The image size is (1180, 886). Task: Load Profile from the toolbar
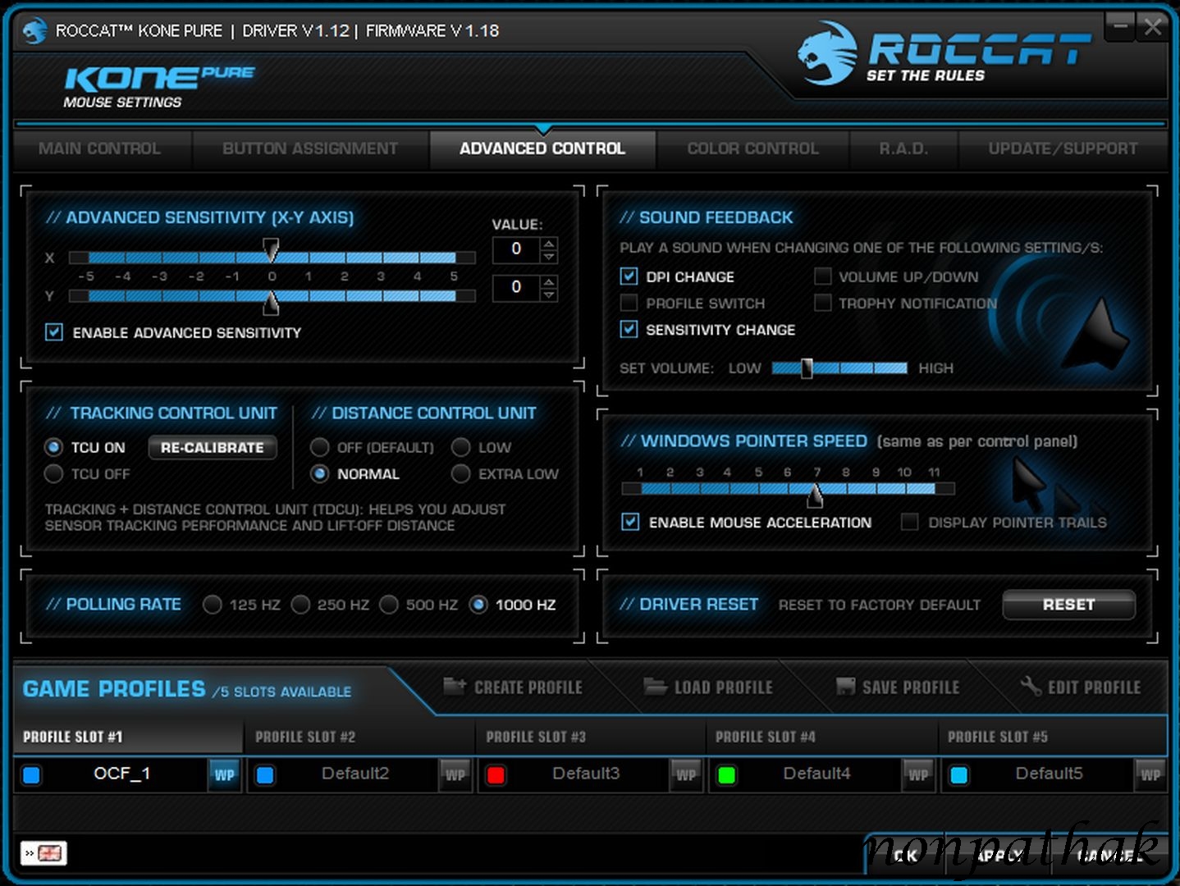(x=708, y=687)
